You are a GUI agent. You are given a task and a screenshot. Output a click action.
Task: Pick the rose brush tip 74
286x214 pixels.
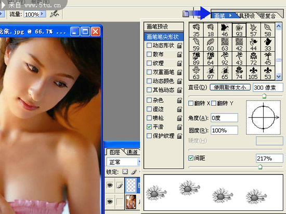coord(239,73)
